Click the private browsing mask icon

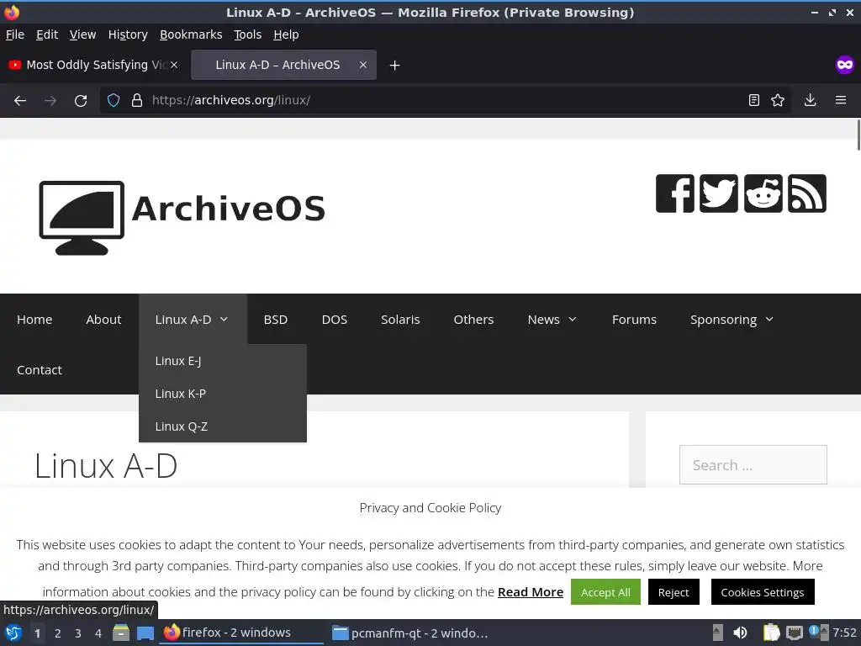pyautogui.click(x=844, y=65)
